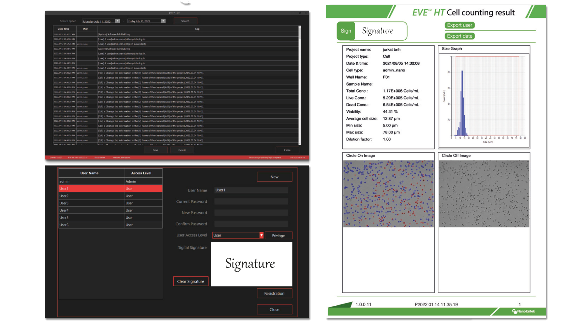
Task: Expand the User Access Level dropdown
Action: click(x=261, y=235)
